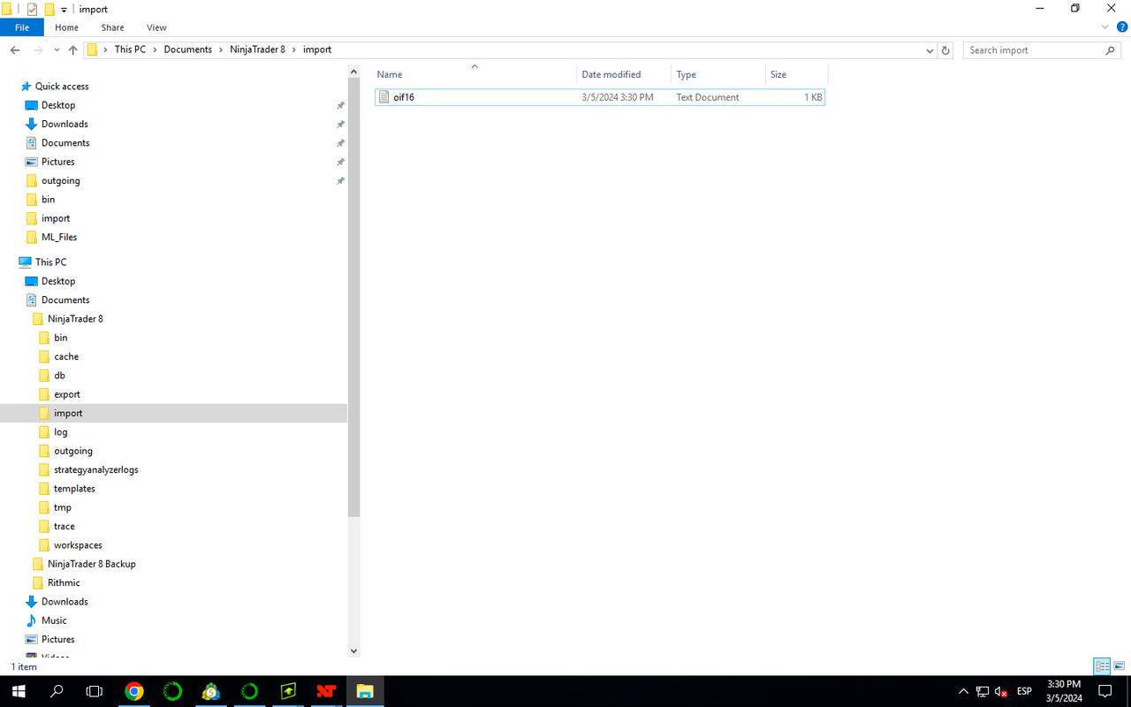Open the export folder in tree
1131x707 pixels.
pyautogui.click(x=67, y=394)
